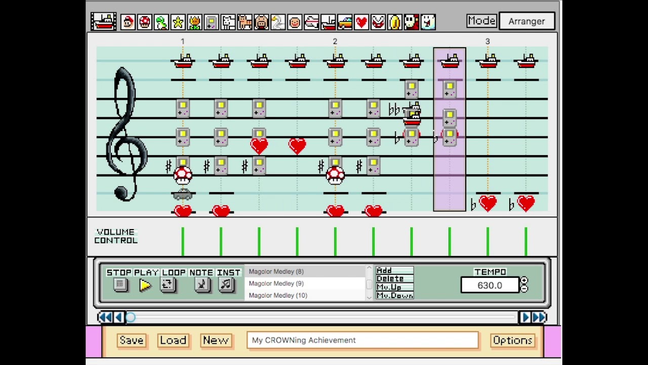Select the Mario instrument icon
The image size is (648, 365).
tap(128, 22)
